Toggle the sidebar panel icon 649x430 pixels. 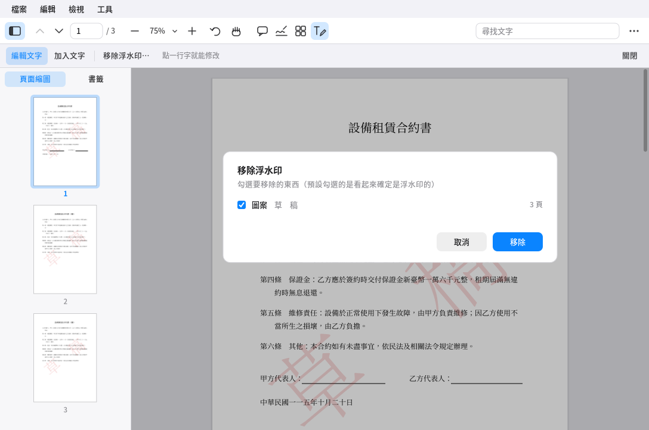click(15, 31)
